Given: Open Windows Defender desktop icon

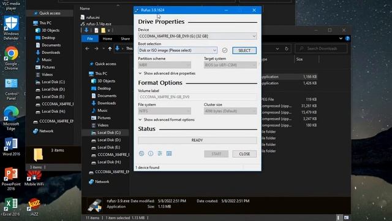Looking at the screenshot, I should click(x=11, y=28).
